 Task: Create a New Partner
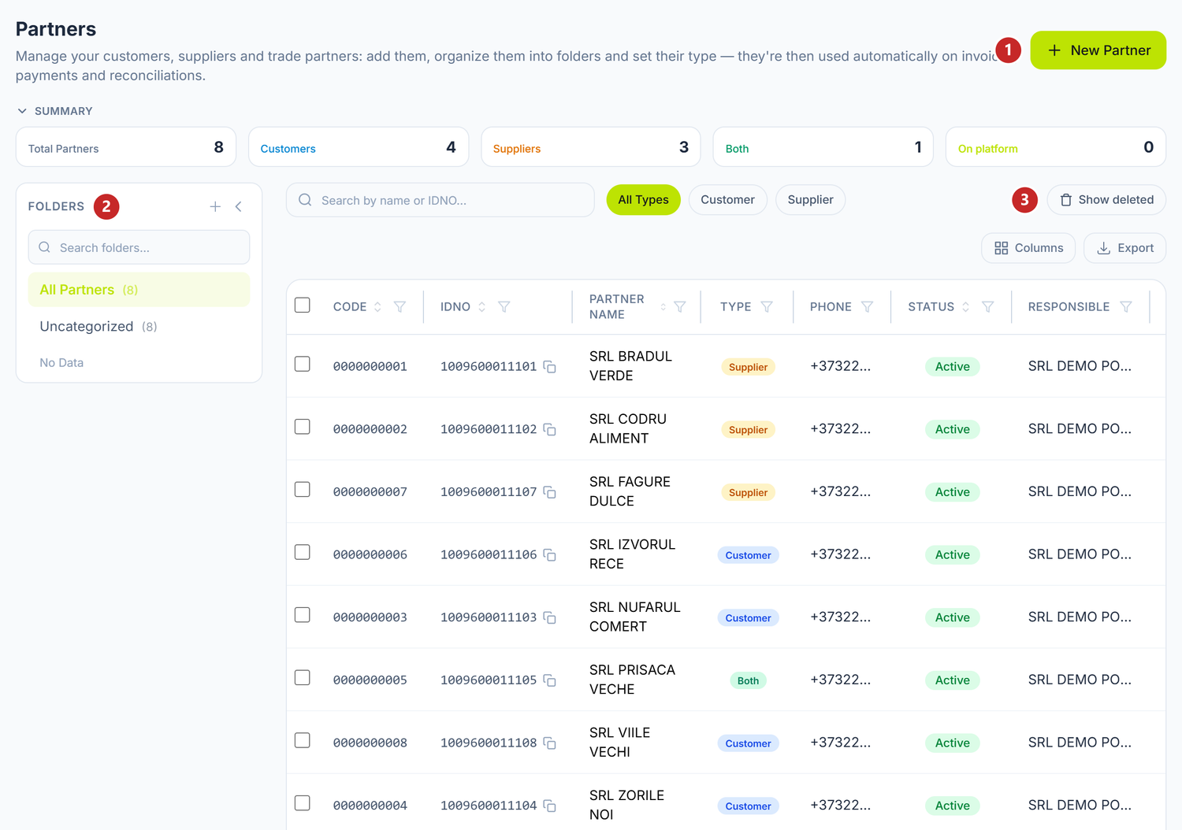[x=1098, y=50]
